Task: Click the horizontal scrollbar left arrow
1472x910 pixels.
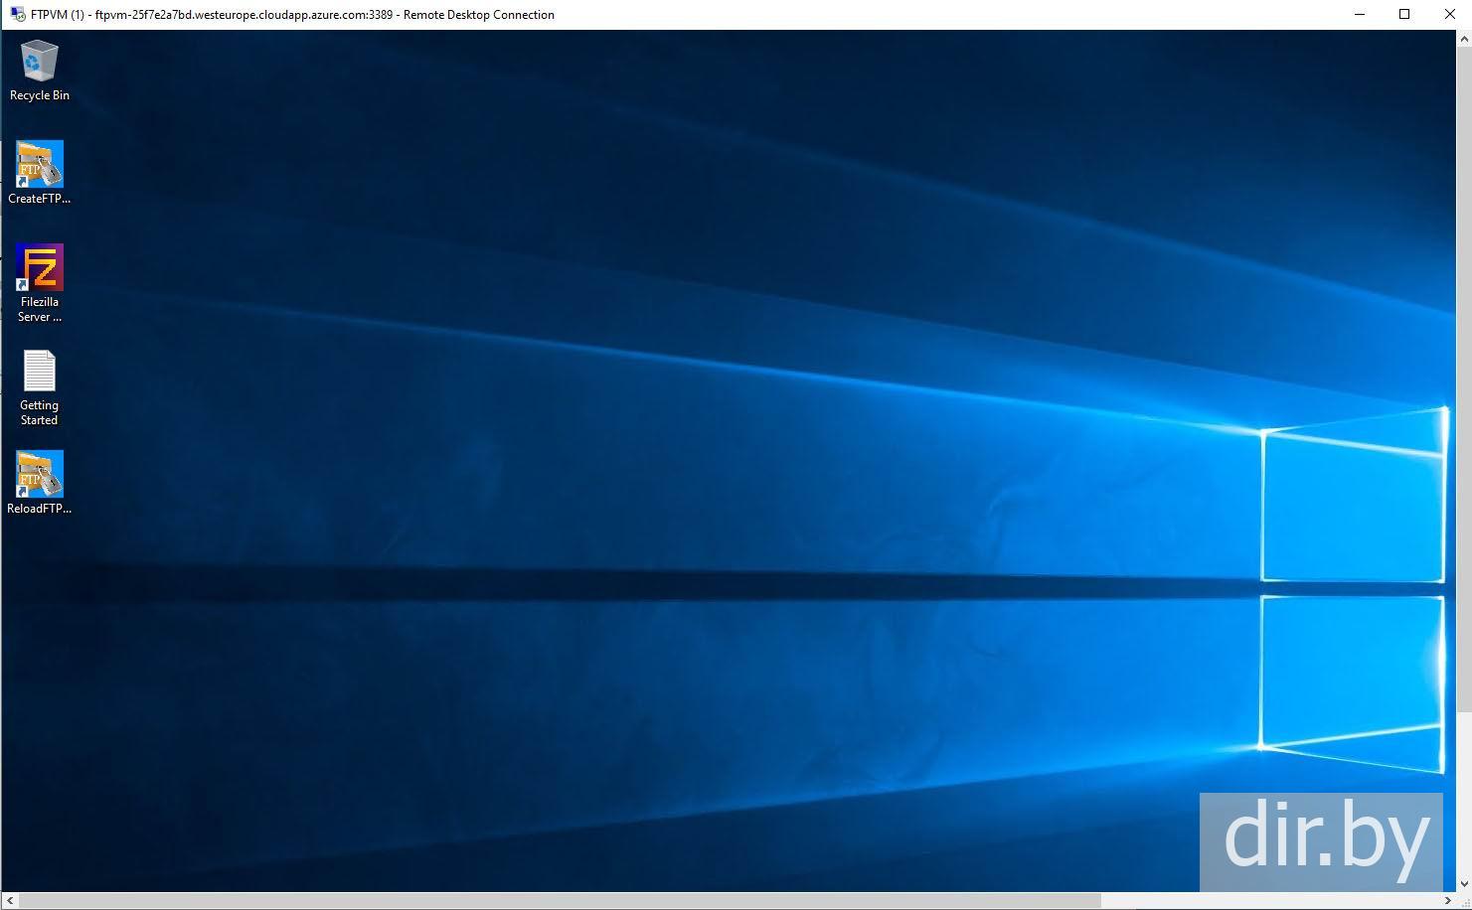Action: click(9, 901)
